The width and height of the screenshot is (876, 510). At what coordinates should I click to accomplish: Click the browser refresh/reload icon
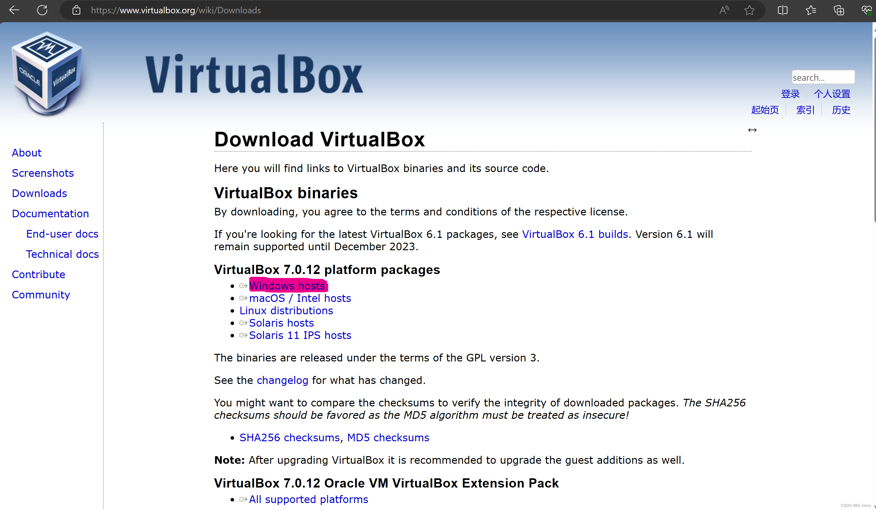[x=42, y=10]
